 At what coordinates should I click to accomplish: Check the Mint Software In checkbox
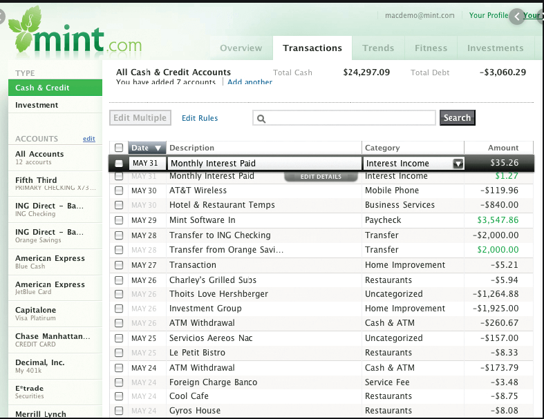click(119, 220)
